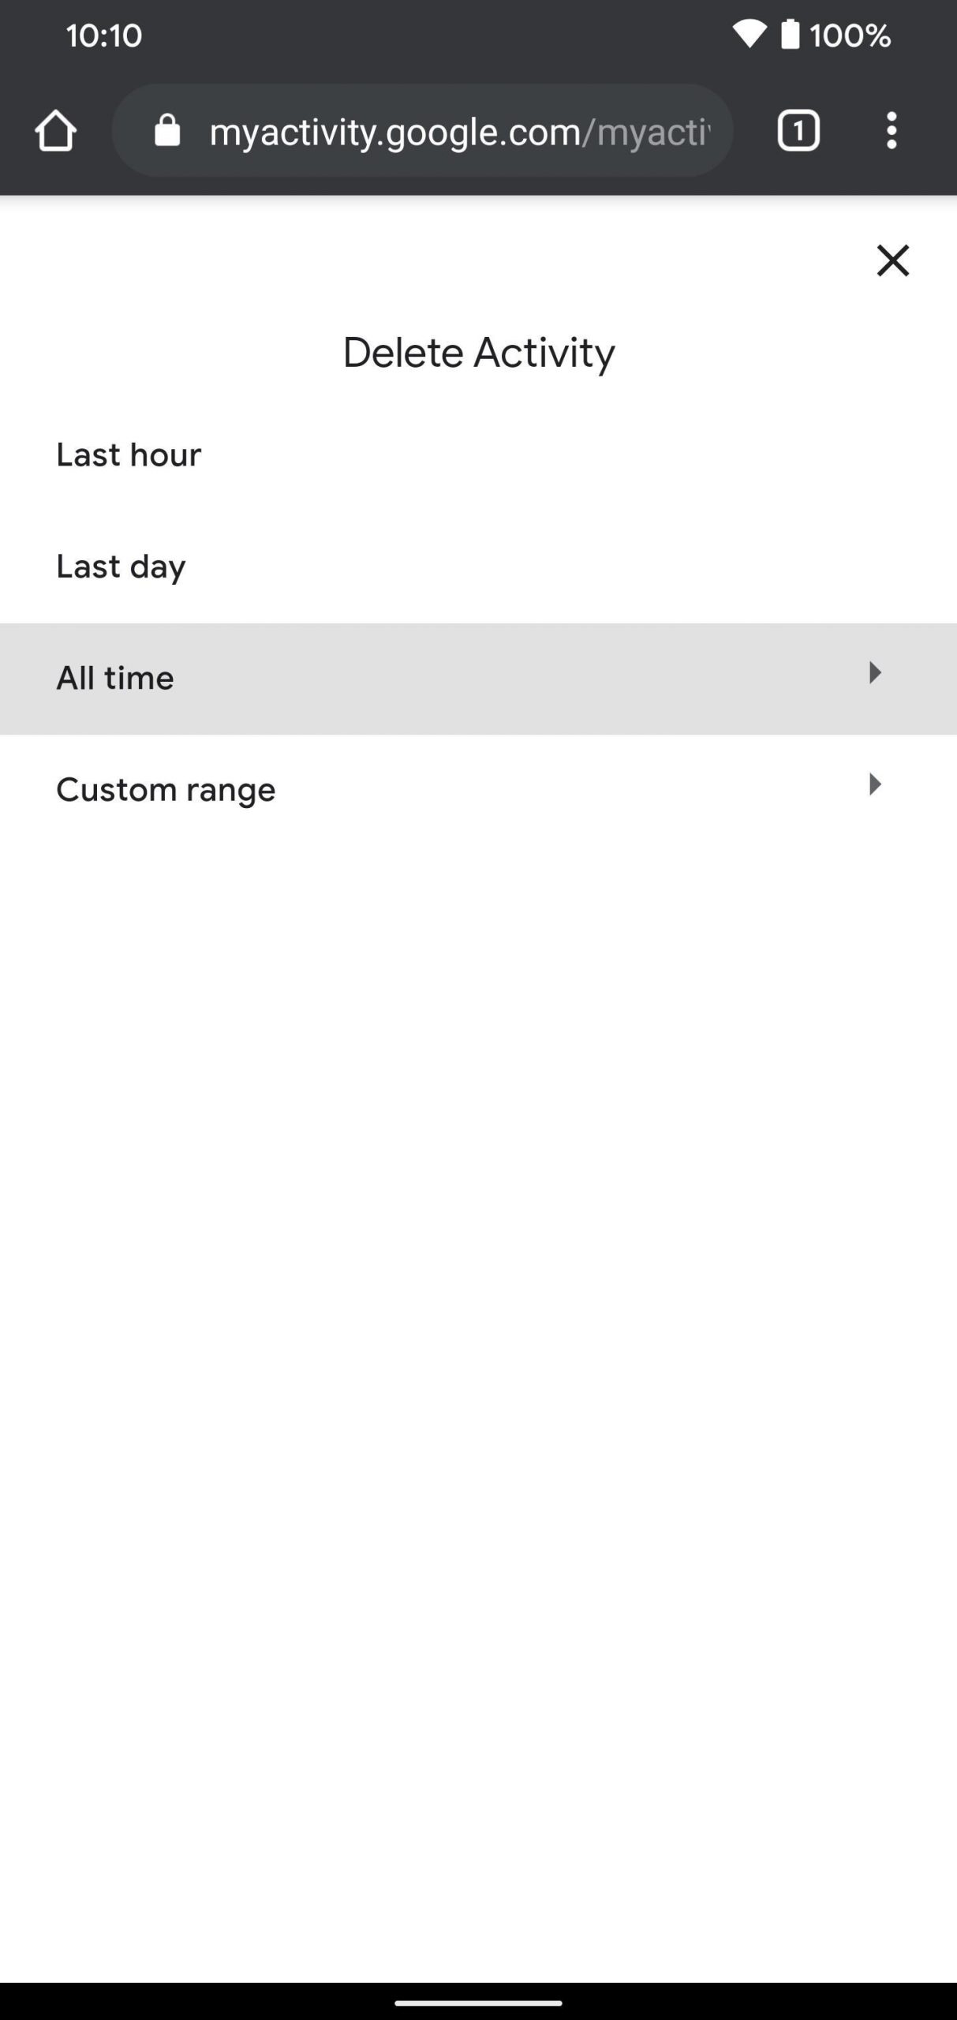Tap blank page area below Custom range
Image resolution: width=957 pixels, height=2020 pixels.
(478, 1262)
